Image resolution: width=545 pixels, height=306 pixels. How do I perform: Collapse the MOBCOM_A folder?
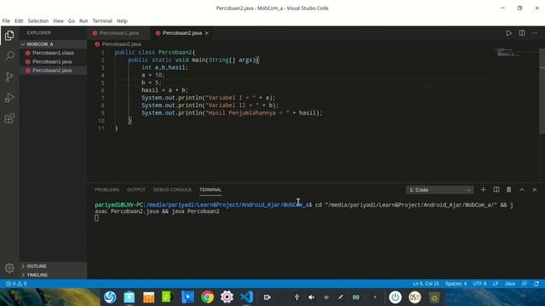[53, 44]
